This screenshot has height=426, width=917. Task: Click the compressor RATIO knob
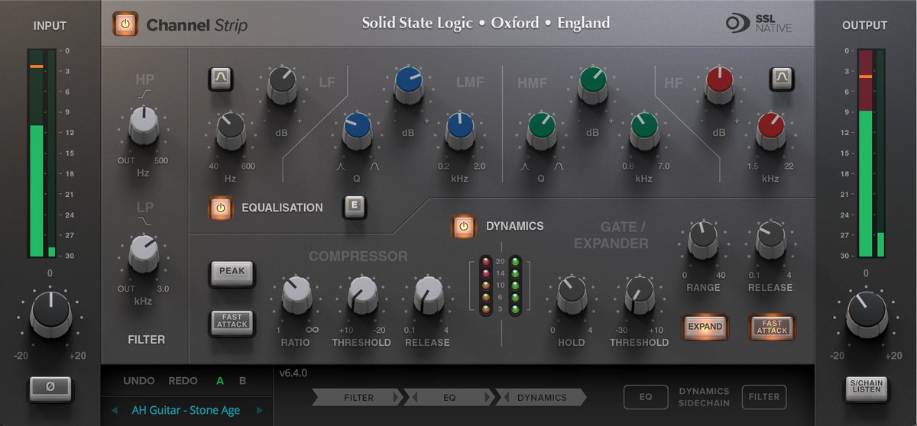(296, 295)
